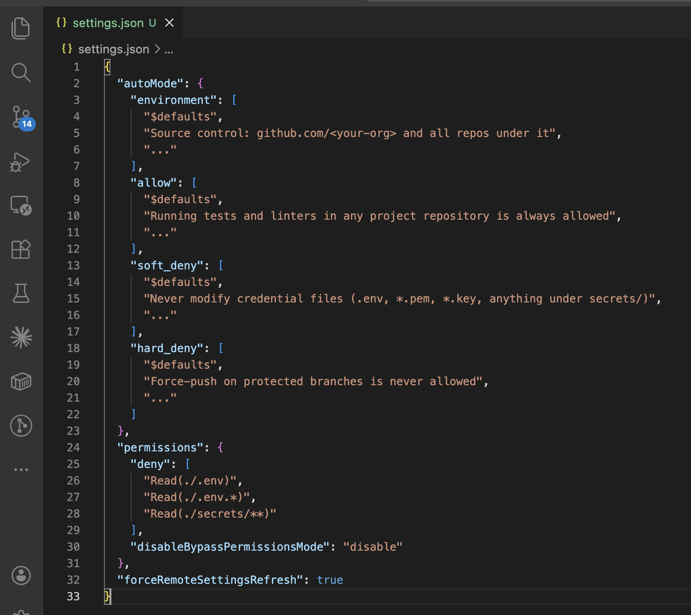The width and height of the screenshot is (691, 615).
Task: Click the settings.json breadcrumb item
Action: pos(114,49)
